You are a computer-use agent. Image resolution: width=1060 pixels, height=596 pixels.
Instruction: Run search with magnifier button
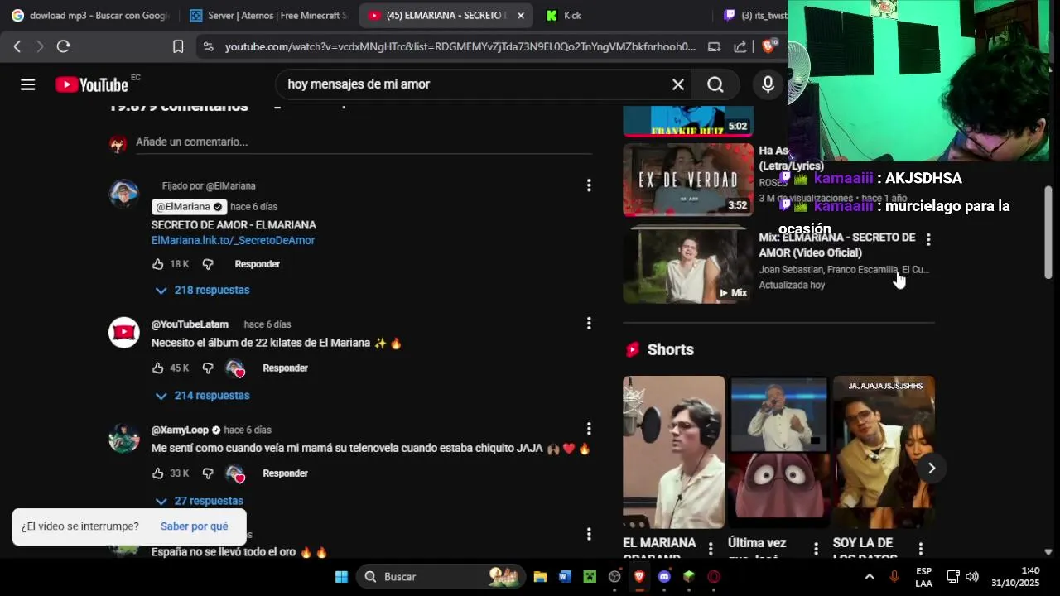[x=715, y=84]
